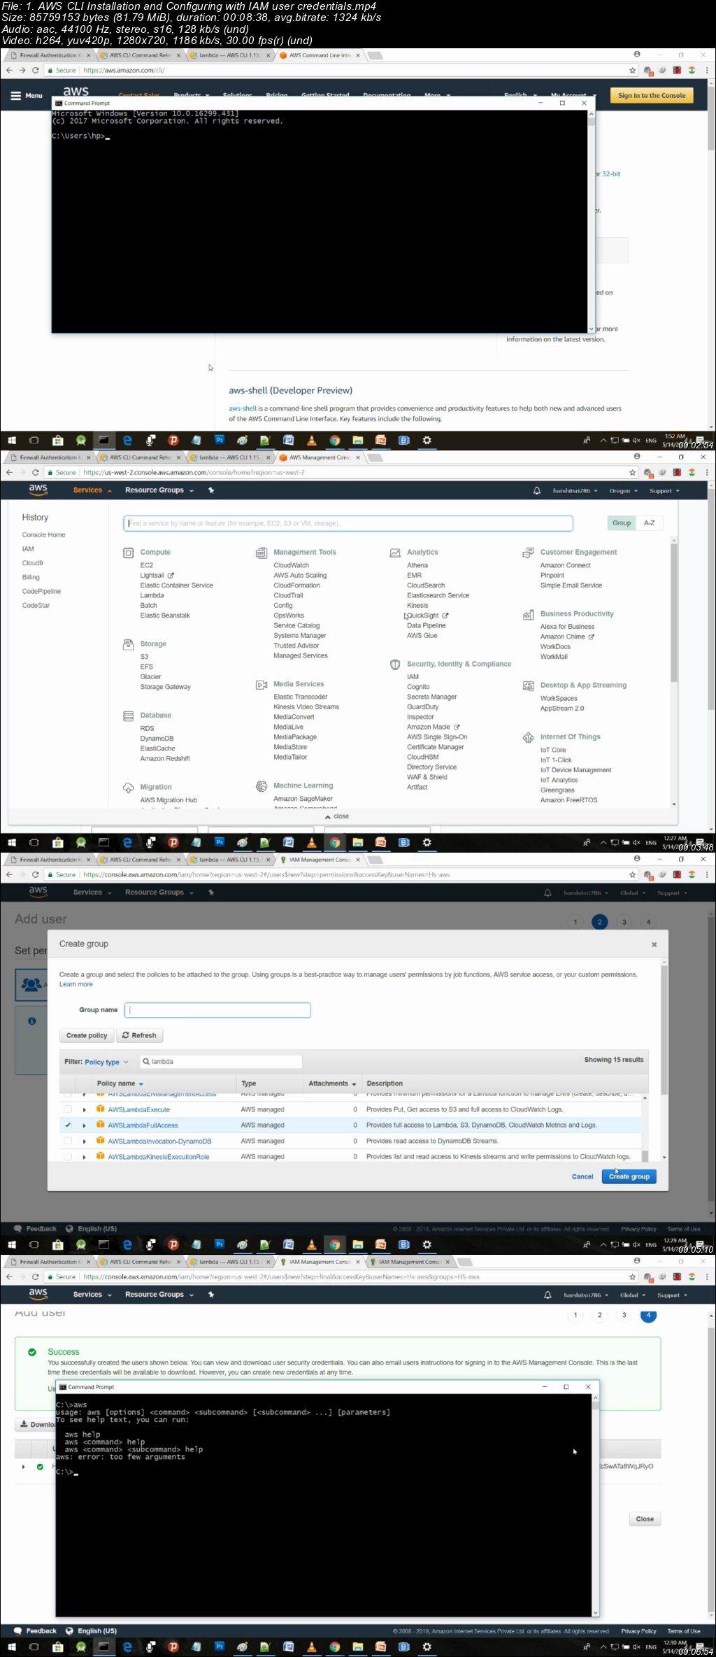Click Cancel in Create group dialog

pyautogui.click(x=582, y=1176)
